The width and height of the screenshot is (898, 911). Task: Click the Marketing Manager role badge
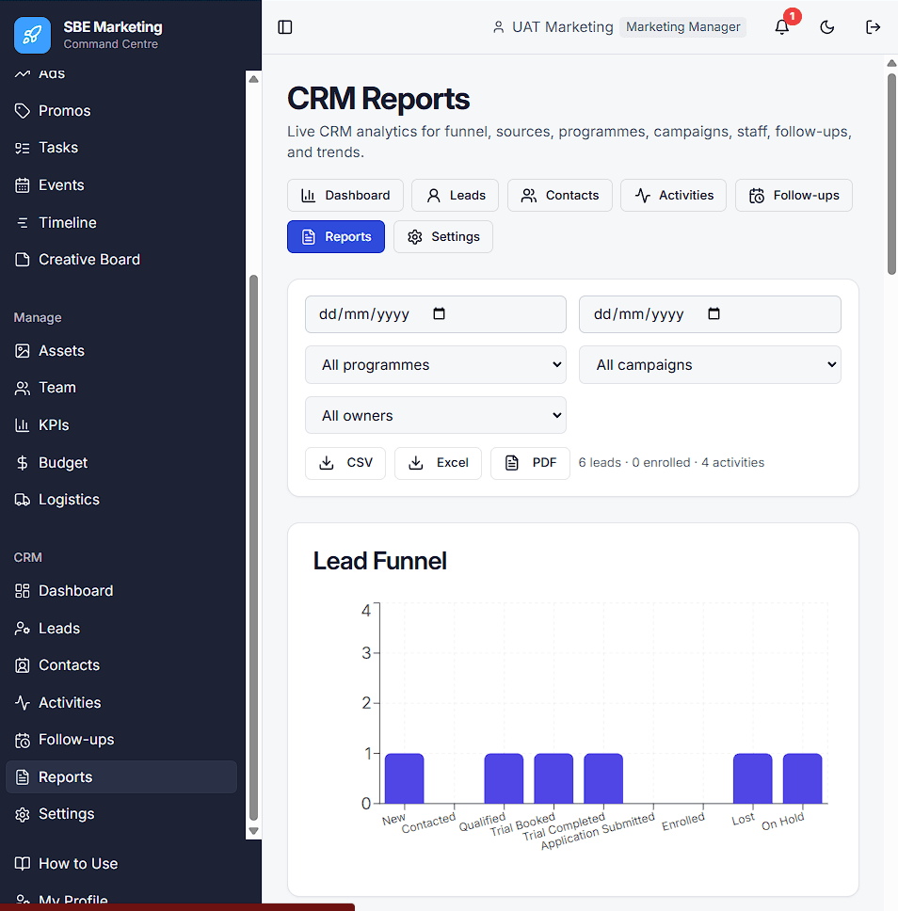(683, 27)
